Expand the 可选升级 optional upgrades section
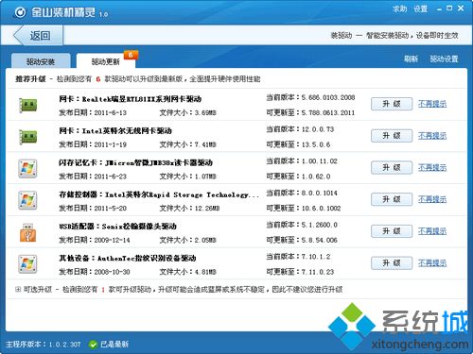Screen dimensions: 473x354 (18, 289)
